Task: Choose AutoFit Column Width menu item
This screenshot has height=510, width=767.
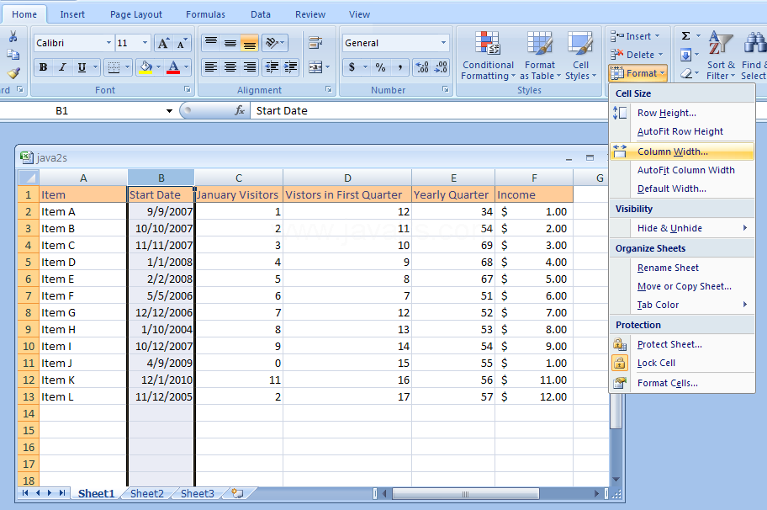Action: (681, 170)
